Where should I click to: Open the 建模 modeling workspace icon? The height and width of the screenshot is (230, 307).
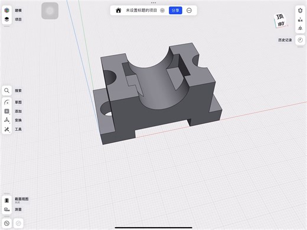6,10
